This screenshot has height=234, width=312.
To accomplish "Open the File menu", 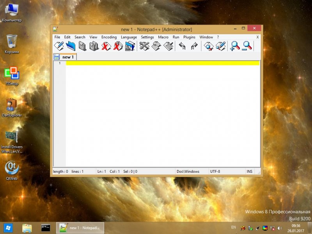I will coord(57,37).
